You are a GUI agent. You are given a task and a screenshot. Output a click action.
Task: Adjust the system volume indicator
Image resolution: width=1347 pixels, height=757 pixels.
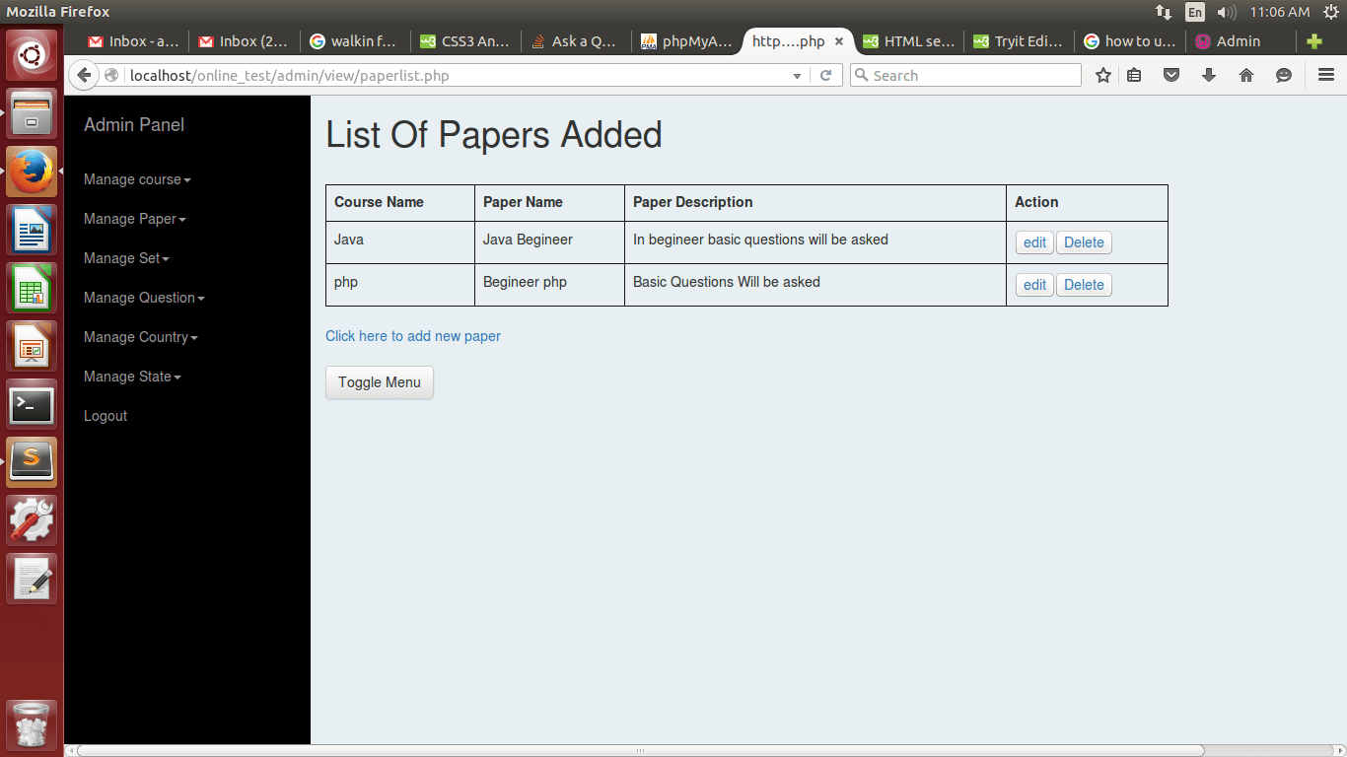[1227, 12]
